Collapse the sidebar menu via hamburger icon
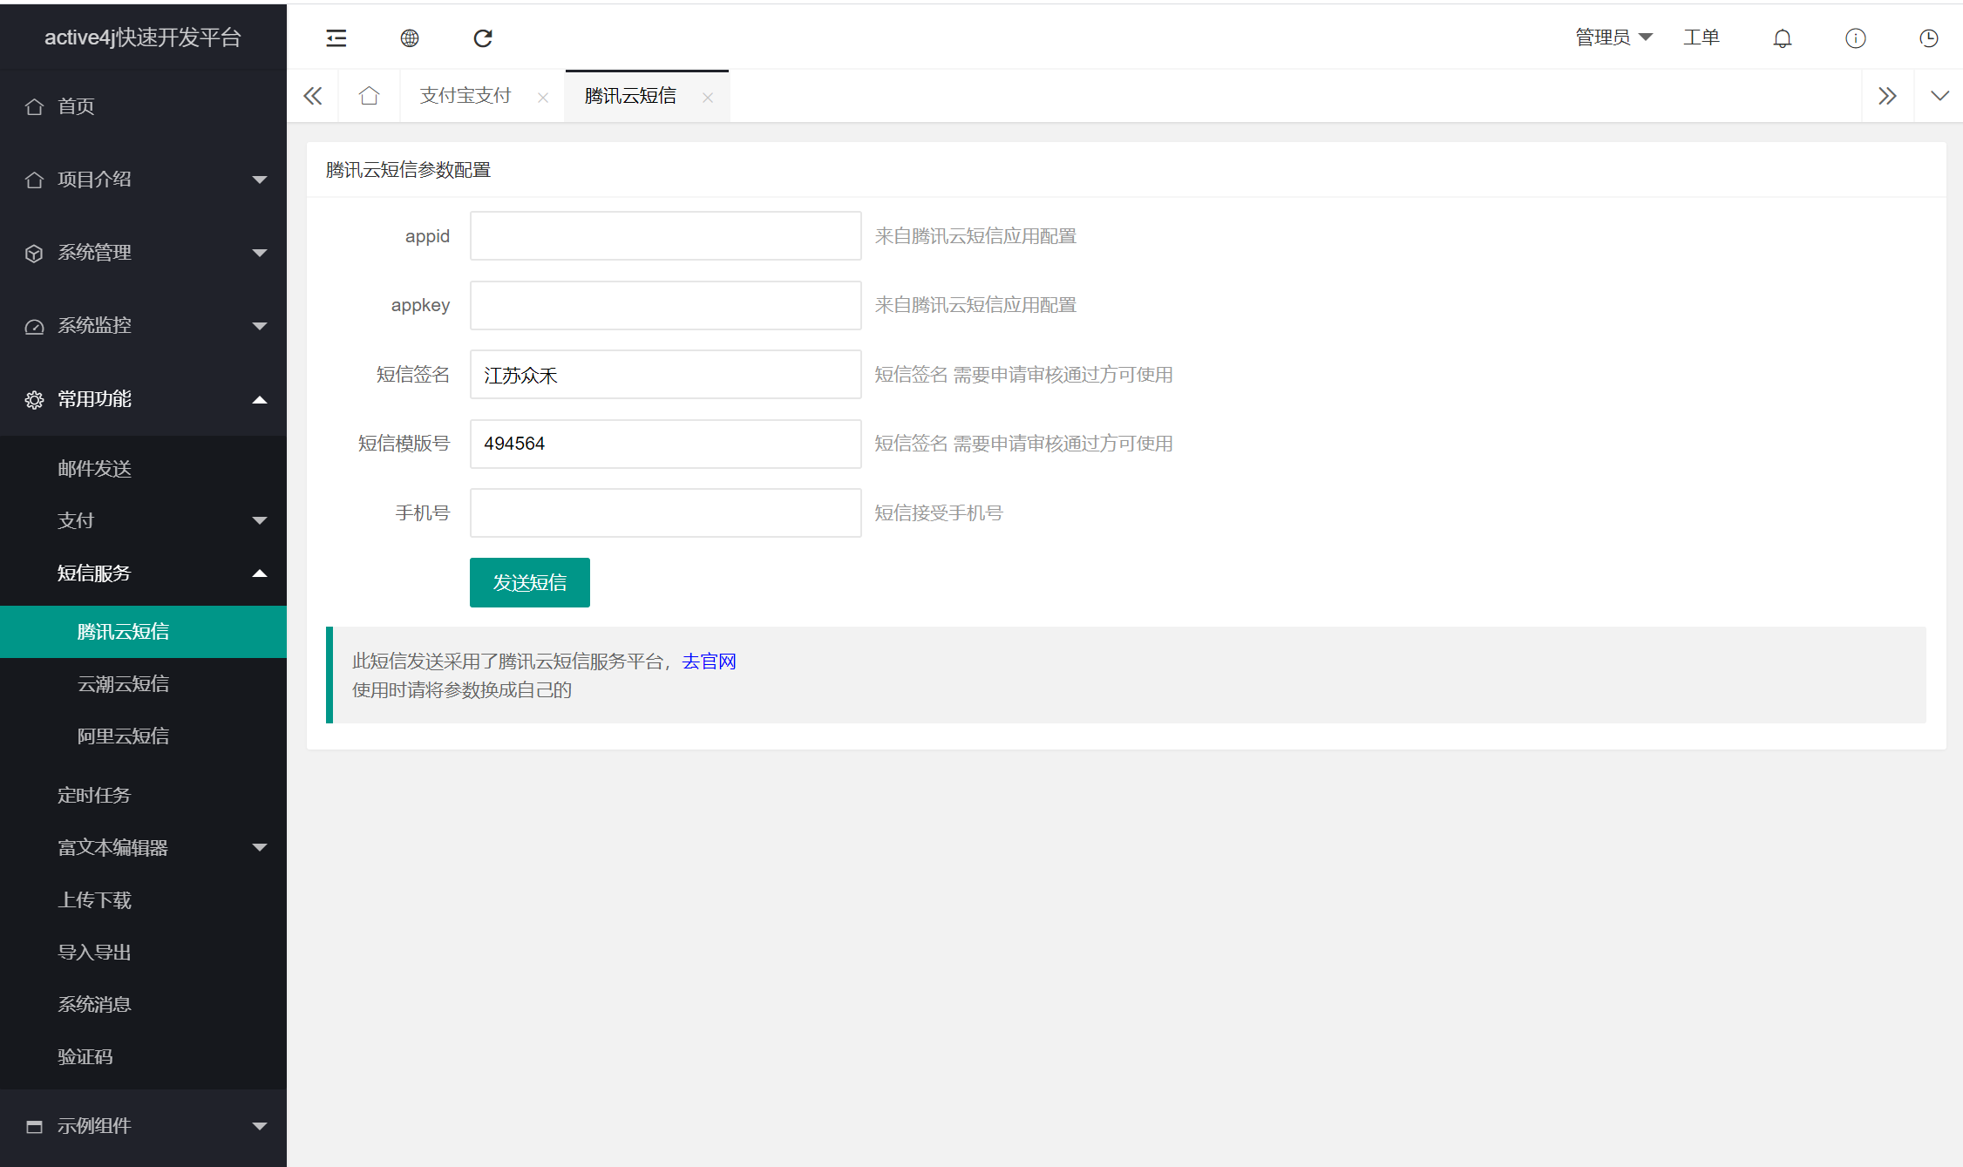The image size is (1963, 1167). 335,37
